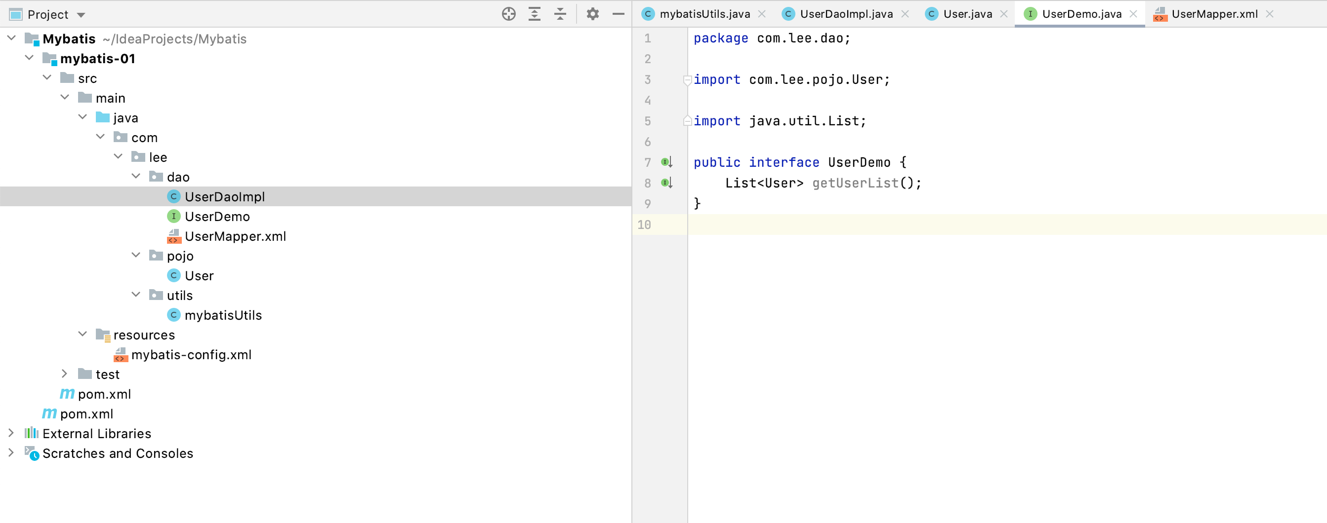Screen dimensions: 1327x523
Task: Collapse the Mybatis root project node
Action: coord(11,38)
